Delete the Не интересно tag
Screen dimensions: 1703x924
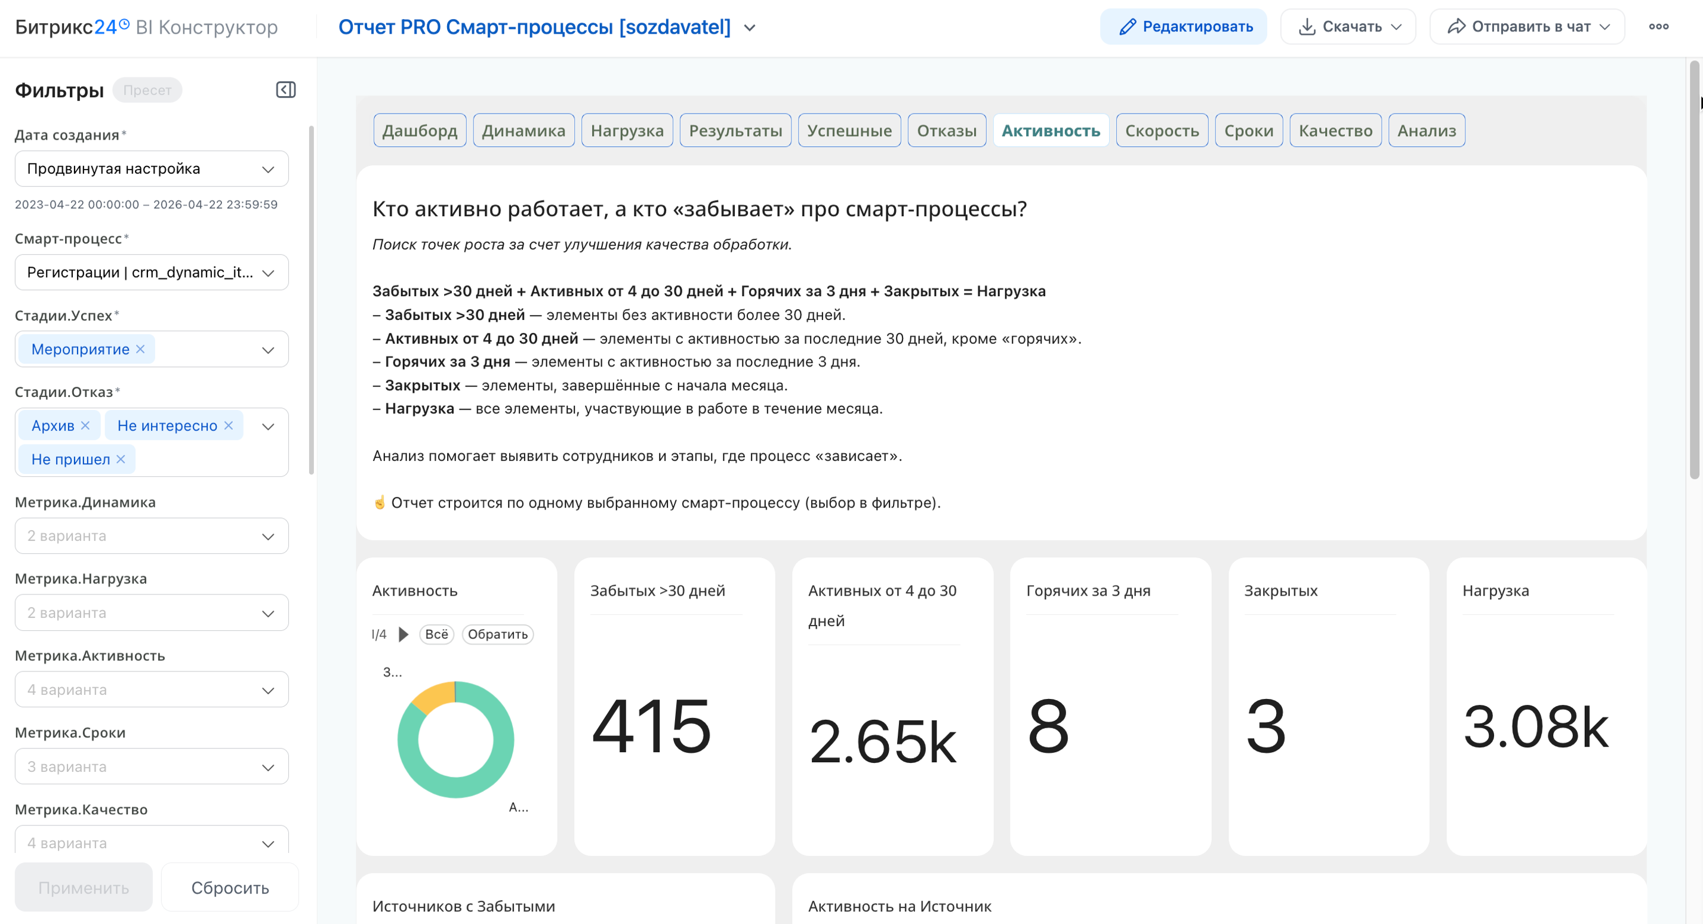(x=229, y=426)
